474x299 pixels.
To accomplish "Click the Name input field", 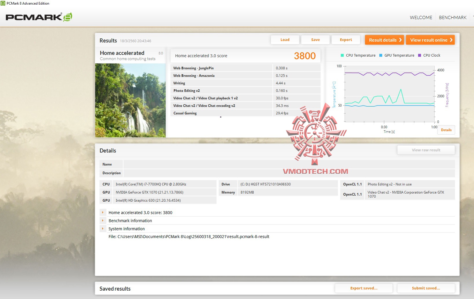I will pyautogui.click(x=289, y=164).
